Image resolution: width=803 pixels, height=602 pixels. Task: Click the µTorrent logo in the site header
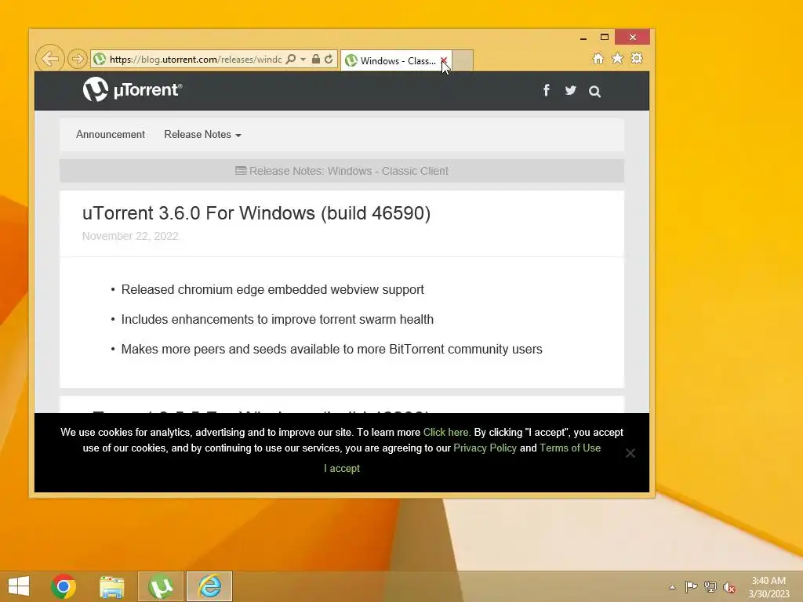(x=133, y=89)
